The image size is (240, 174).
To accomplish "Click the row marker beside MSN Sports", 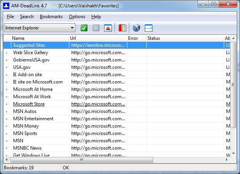I will click(x=7, y=133).
